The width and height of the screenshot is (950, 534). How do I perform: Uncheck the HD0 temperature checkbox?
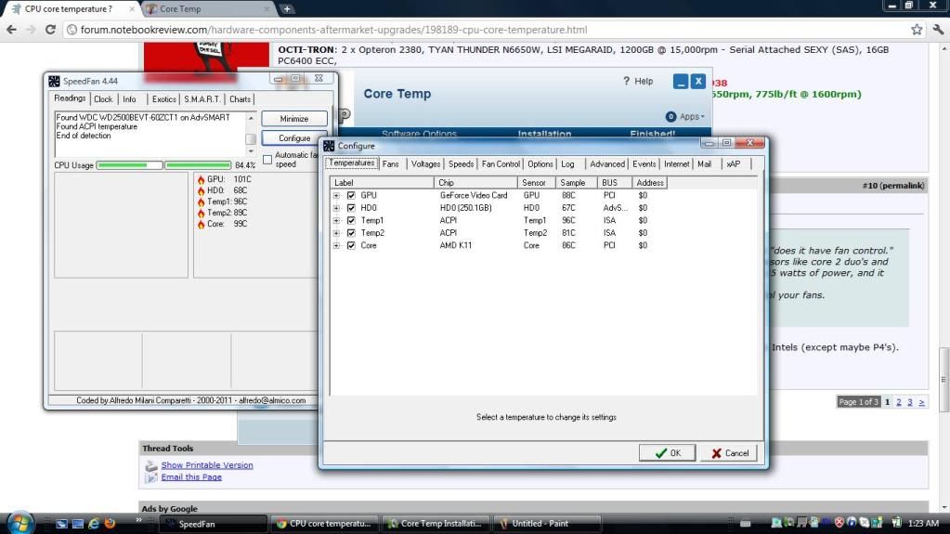pyautogui.click(x=351, y=208)
